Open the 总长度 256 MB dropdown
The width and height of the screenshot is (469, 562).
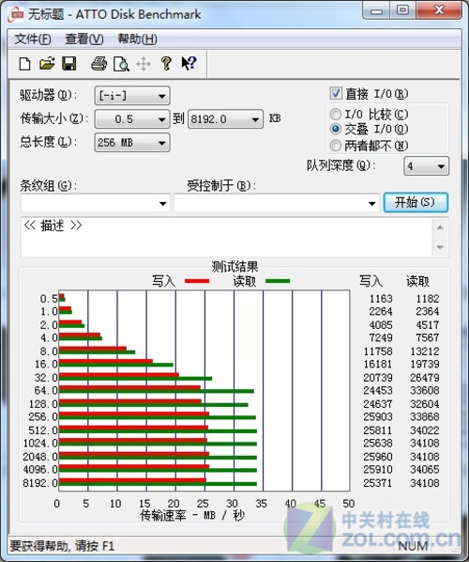(x=132, y=143)
